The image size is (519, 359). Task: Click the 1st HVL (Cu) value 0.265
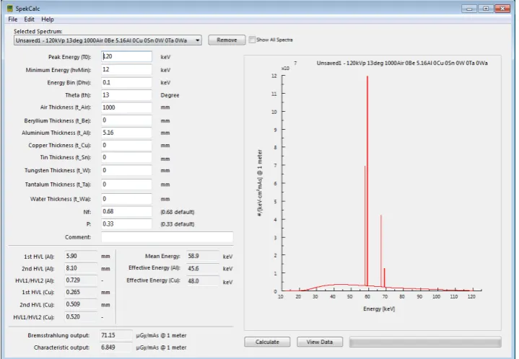(81, 292)
